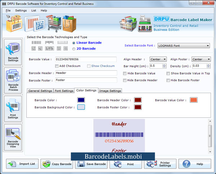
Task: Select third linear barcode sample icon
Action: [63, 43]
